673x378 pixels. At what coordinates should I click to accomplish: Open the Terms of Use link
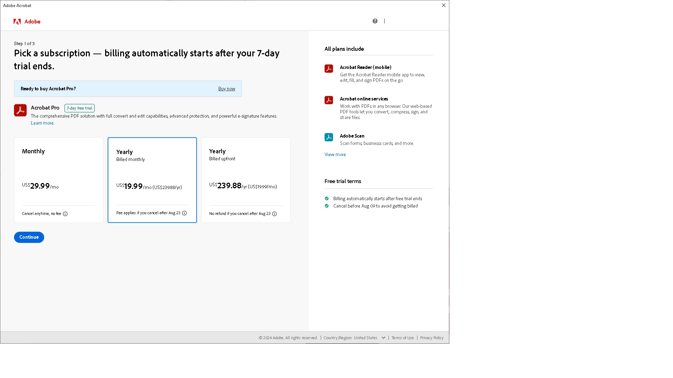402,338
